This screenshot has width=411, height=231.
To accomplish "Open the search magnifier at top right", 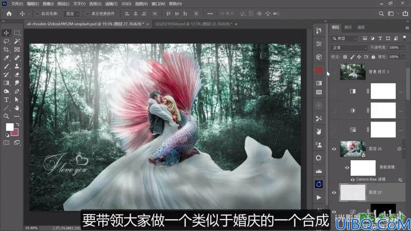I will pos(381,14).
